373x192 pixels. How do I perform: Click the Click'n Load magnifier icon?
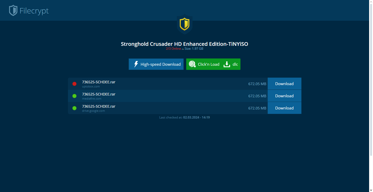192,64
